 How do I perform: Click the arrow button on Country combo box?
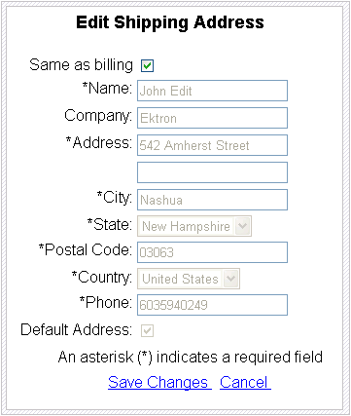tap(231, 279)
